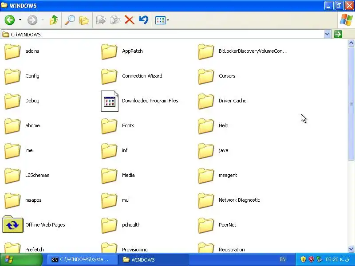
Task: Select the Cursors folder icon
Action: pyautogui.click(x=206, y=76)
